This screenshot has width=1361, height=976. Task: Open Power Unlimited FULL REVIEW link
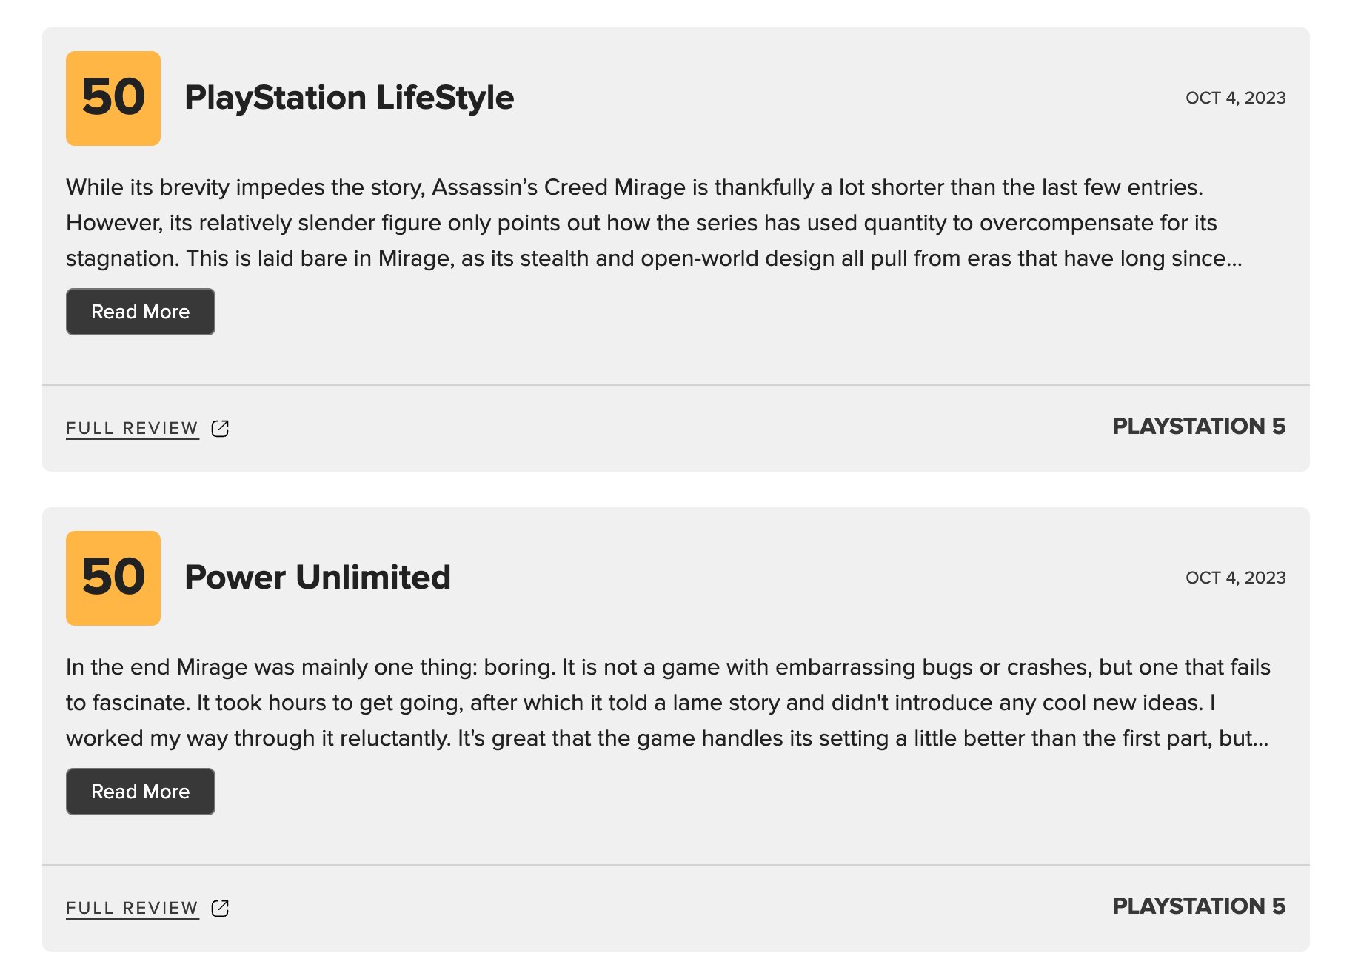pos(133,909)
